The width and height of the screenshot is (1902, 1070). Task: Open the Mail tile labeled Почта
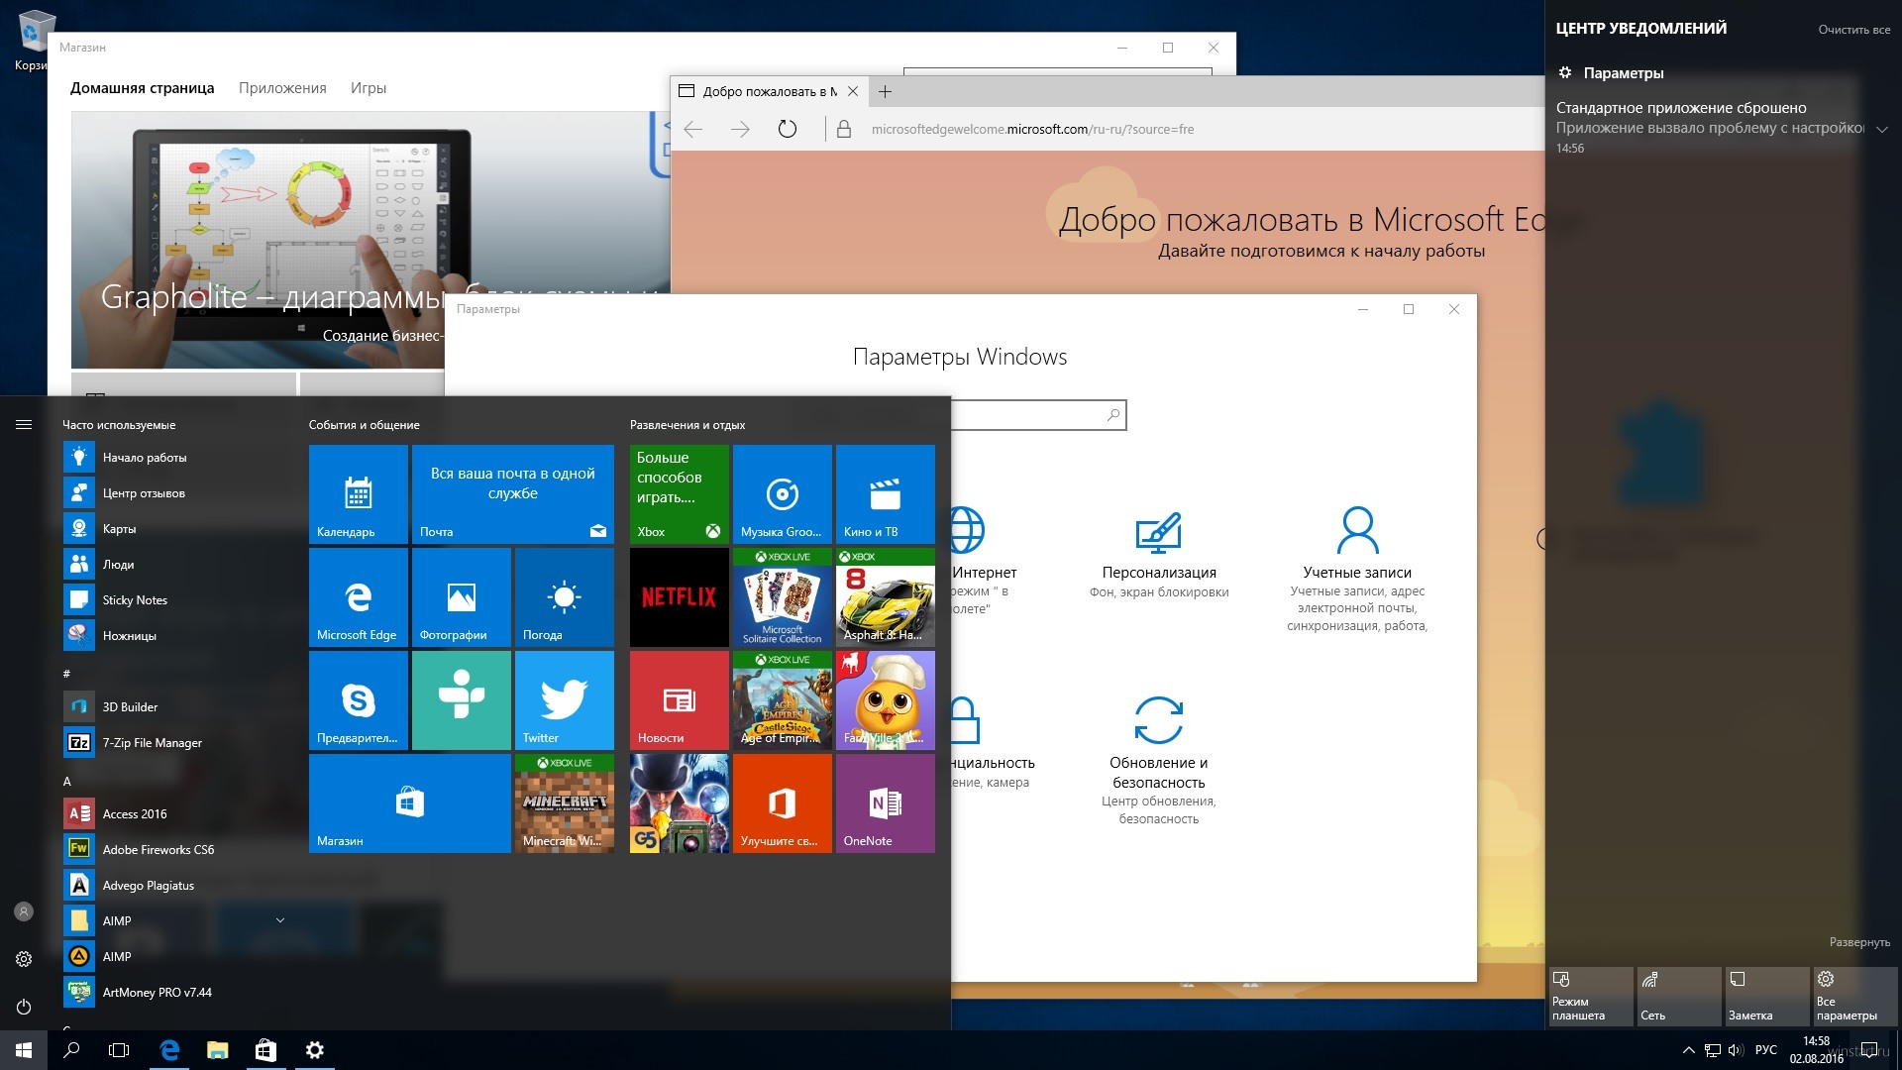click(513, 493)
